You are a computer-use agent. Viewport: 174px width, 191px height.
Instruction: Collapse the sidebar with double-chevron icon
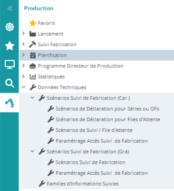pos(10,9)
